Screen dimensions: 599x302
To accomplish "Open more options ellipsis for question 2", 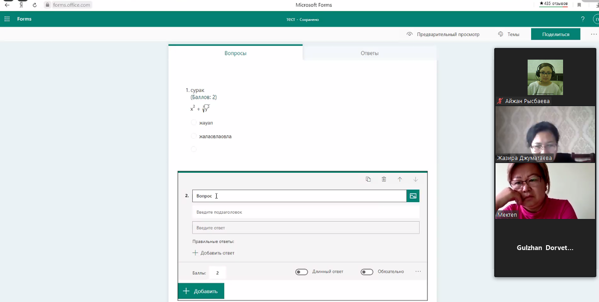I will (x=418, y=272).
